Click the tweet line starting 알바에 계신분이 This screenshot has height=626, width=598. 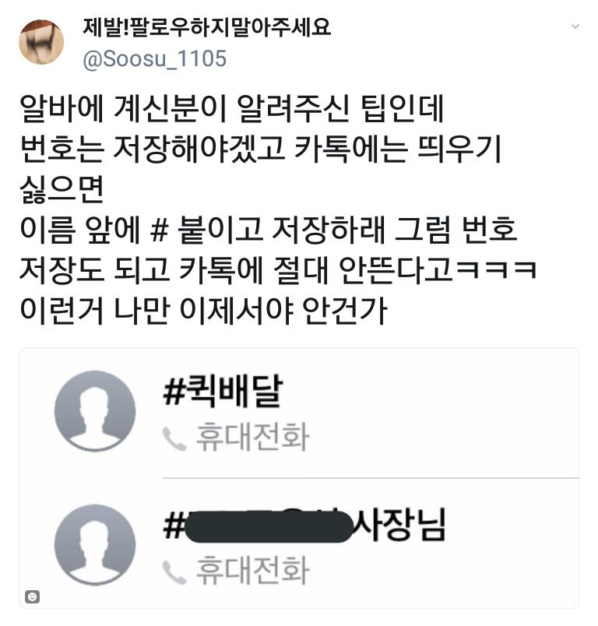tap(231, 108)
